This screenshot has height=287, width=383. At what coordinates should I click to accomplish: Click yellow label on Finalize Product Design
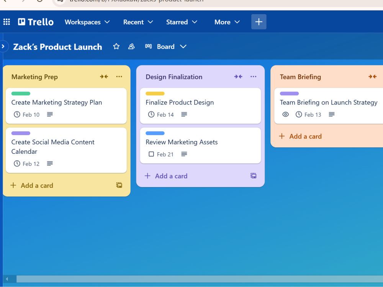(x=155, y=93)
